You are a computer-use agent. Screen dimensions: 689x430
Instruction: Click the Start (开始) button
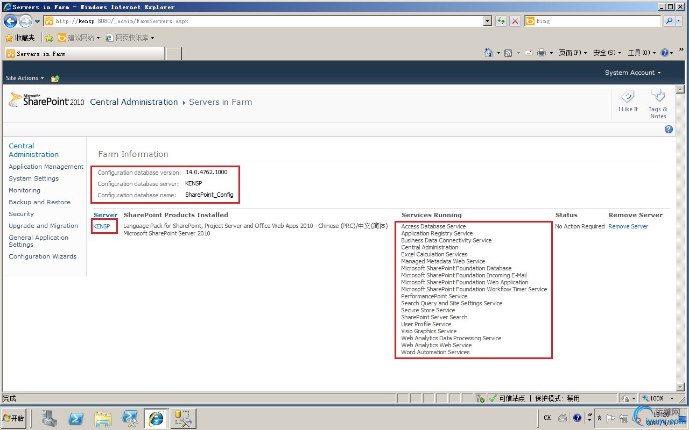(x=14, y=418)
